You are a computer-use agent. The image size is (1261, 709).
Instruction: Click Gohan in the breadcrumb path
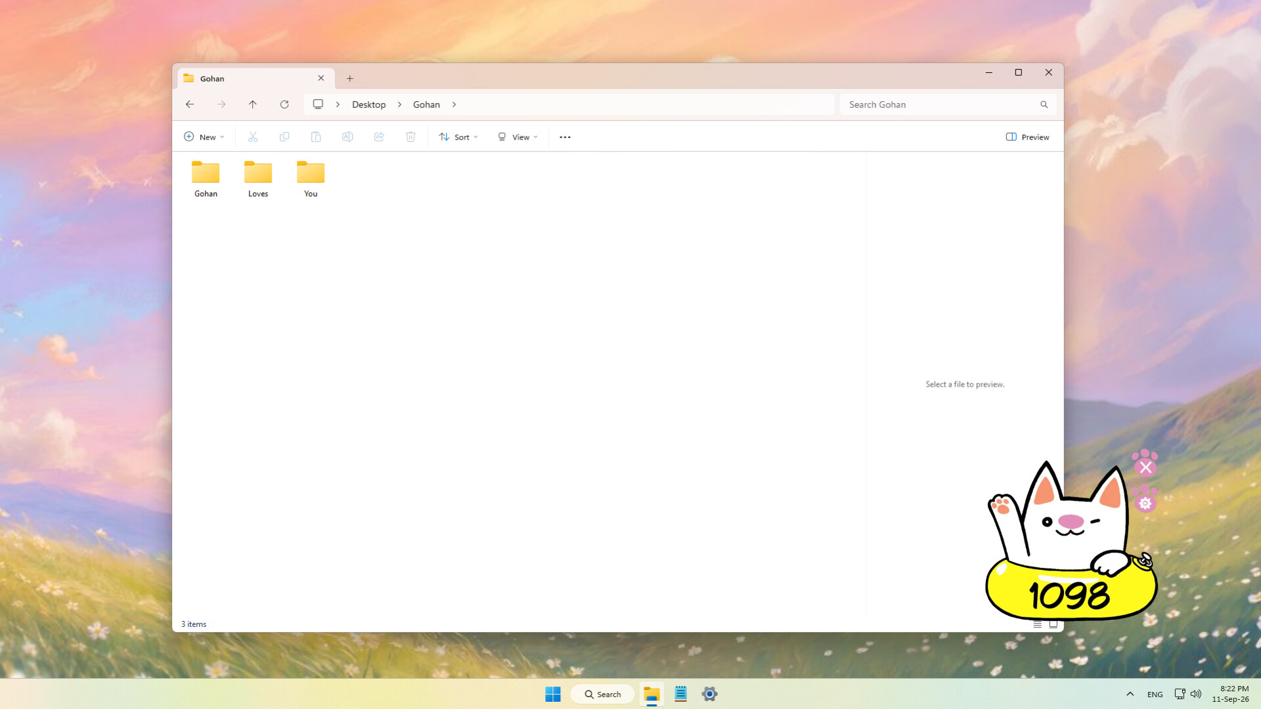[426, 104]
